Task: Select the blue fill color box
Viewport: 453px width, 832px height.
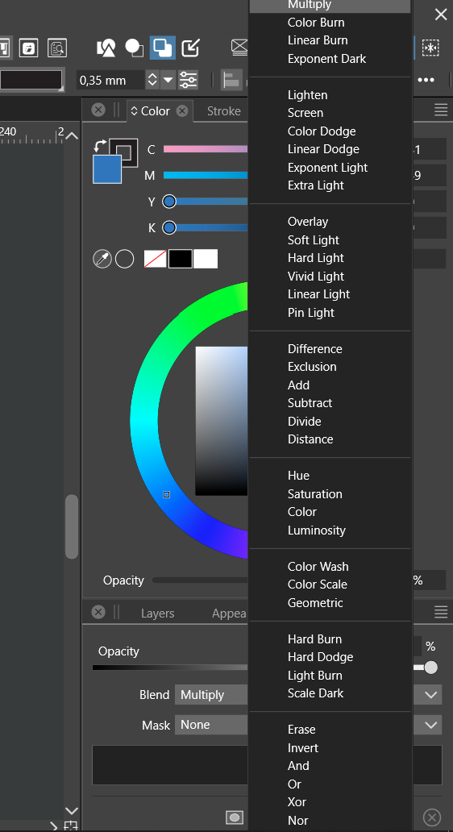Action: (107, 168)
